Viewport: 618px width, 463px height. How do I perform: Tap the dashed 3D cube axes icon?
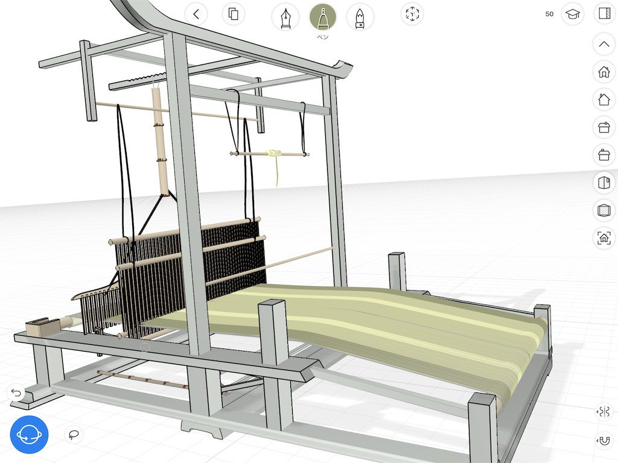pos(412,14)
